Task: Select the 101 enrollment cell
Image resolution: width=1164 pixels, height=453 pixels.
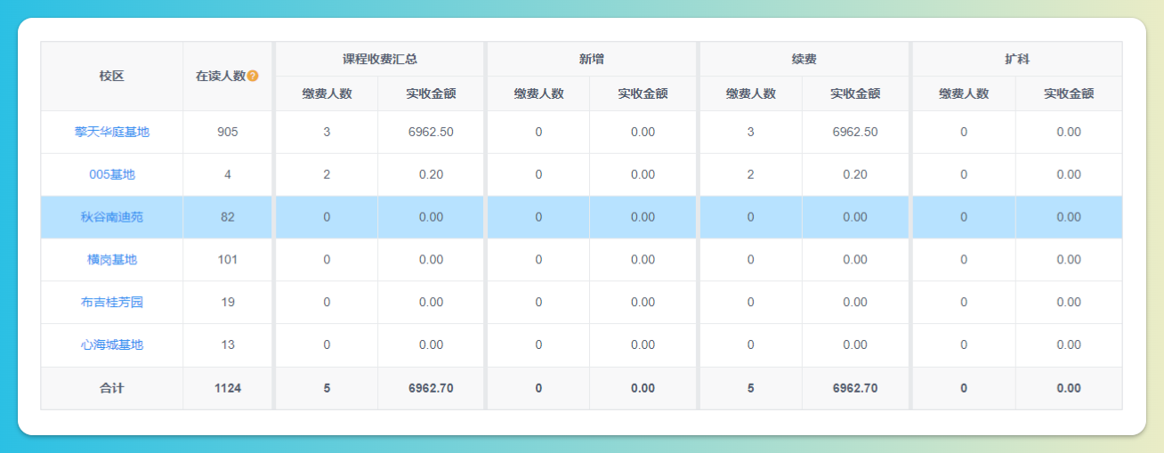Action: [x=228, y=260]
